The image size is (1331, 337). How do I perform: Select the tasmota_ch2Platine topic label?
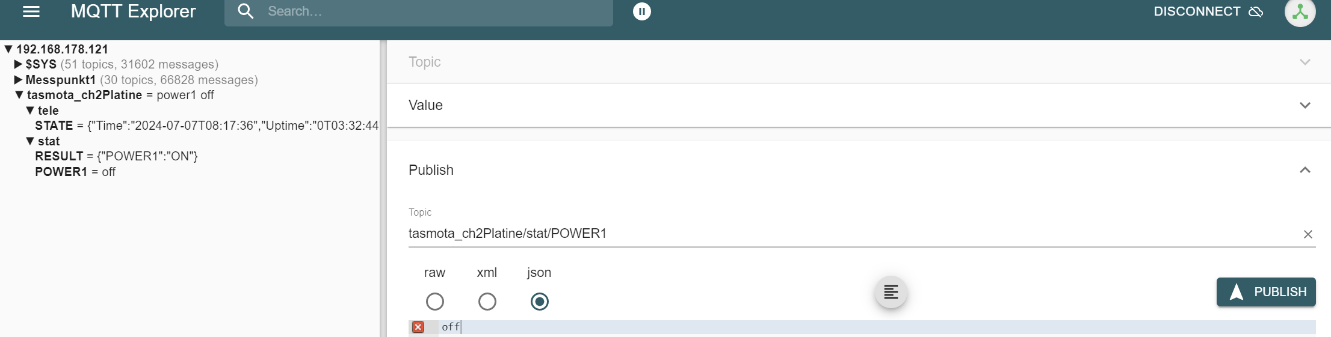[84, 95]
